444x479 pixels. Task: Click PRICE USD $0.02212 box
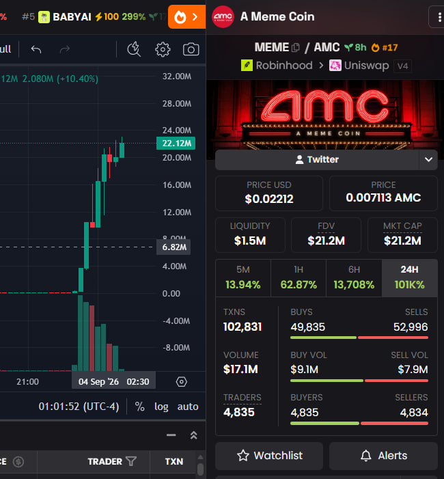point(269,193)
